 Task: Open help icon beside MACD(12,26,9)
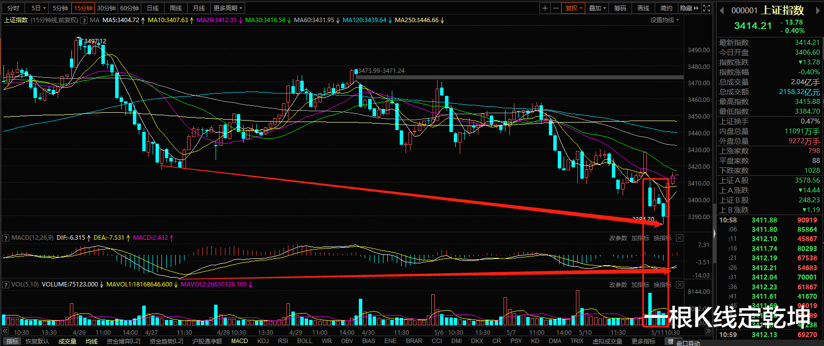[x=6, y=238]
